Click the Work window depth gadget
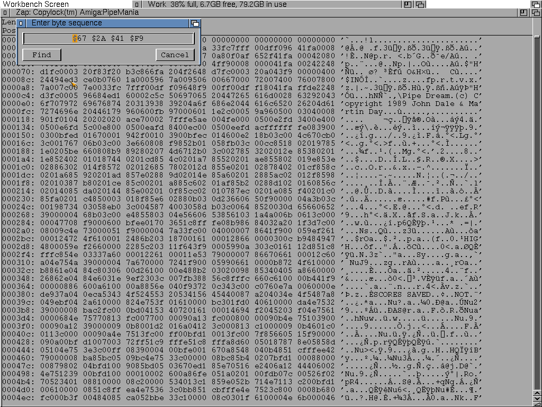The height and width of the screenshot is (407, 542). click(x=420, y=4)
